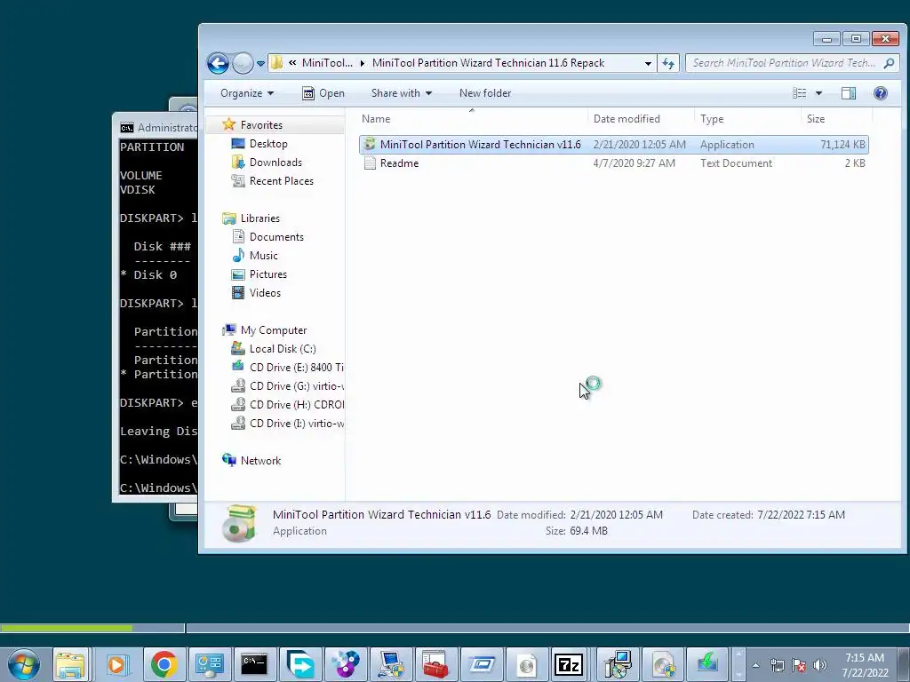Screen dimensions: 910x682
Task: Open Local Disk (C:)
Action: pyautogui.click(x=283, y=349)
